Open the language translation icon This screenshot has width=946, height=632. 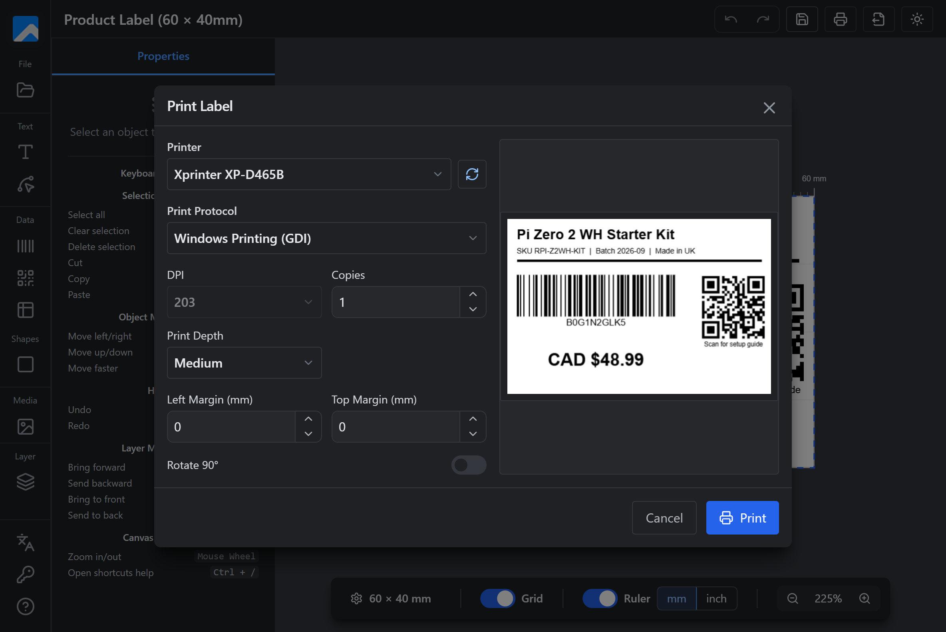(x=26, y=543)
